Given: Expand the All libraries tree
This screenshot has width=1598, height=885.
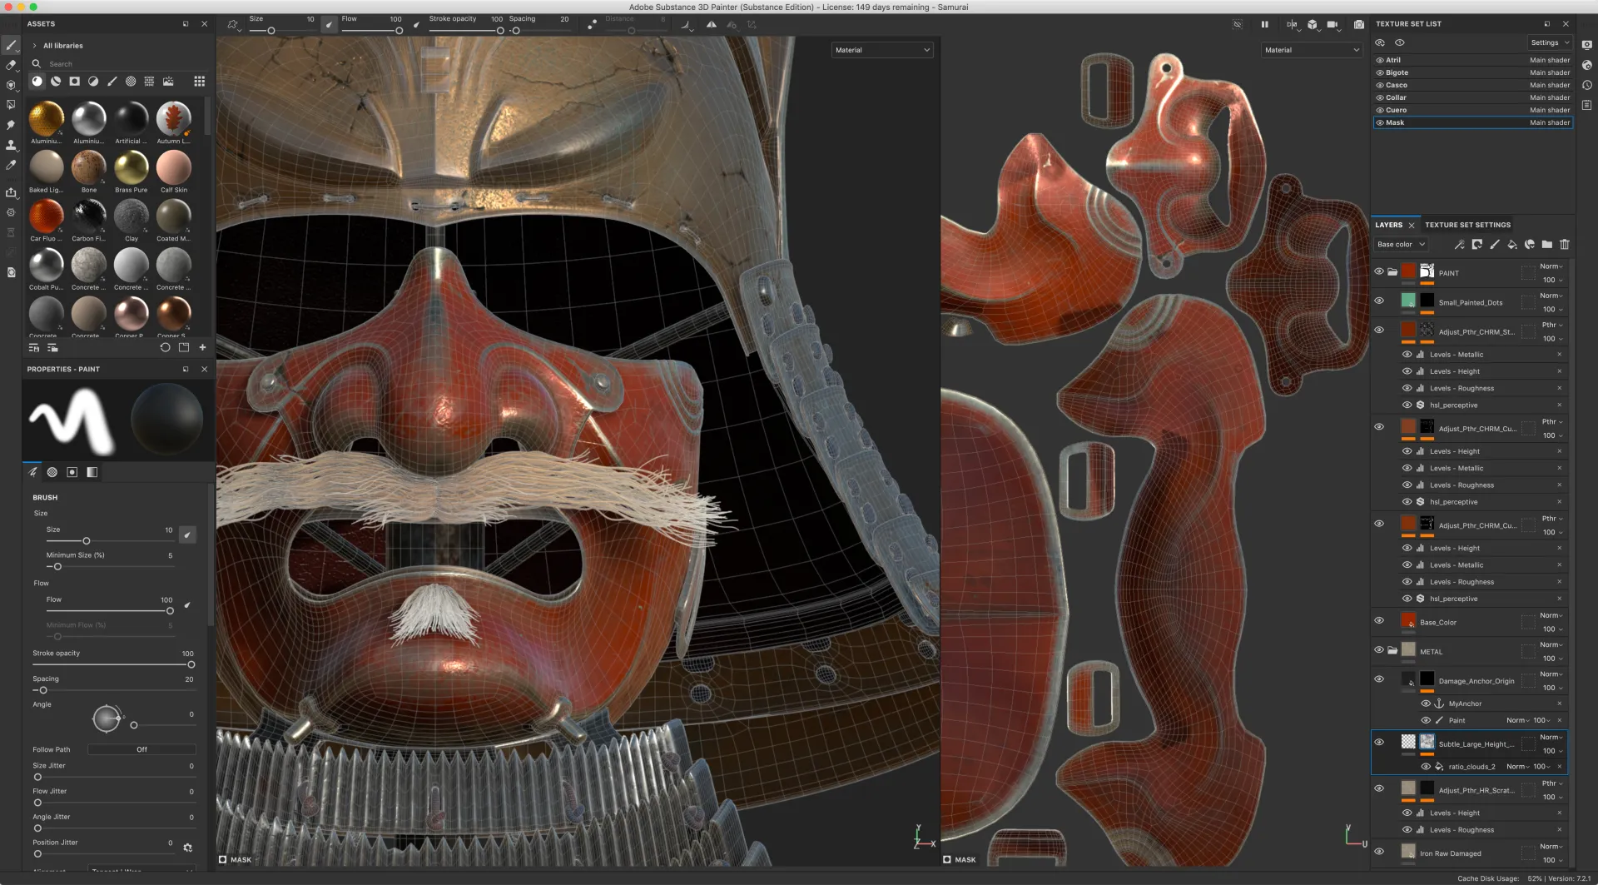Looking at the screenshot, I should pyautogui.click(x=34, y=46).
